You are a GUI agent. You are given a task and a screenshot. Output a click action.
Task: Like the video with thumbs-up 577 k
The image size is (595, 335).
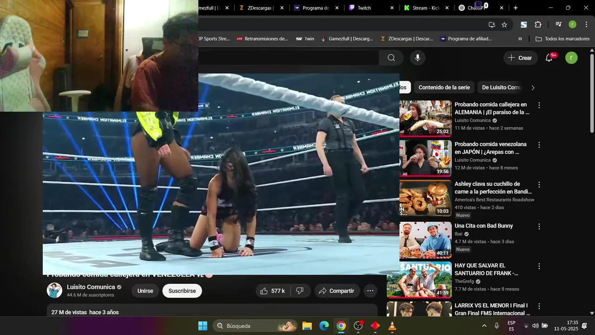click(x=273, y=291)
